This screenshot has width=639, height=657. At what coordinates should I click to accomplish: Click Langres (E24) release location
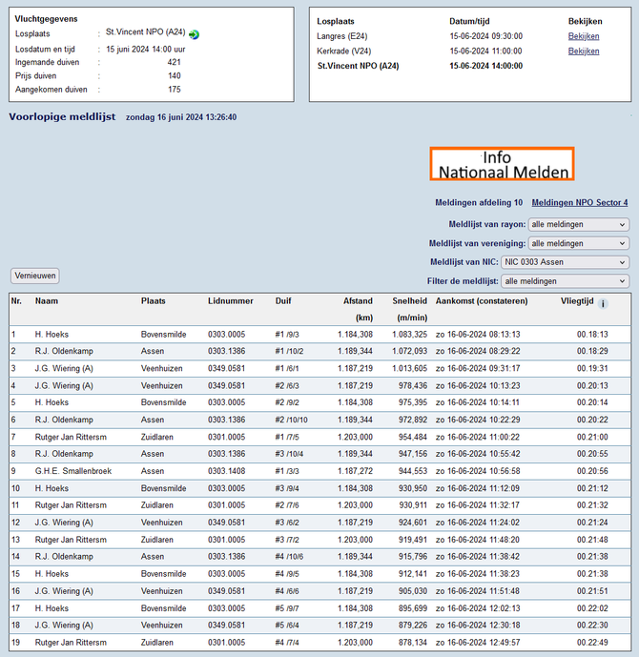(342, 36)
